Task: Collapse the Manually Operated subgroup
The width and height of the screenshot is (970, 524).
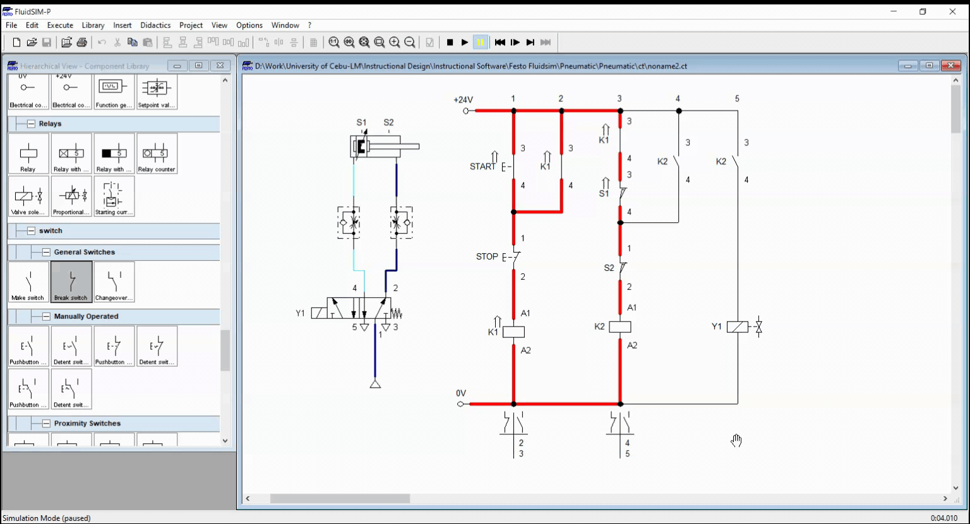Action: pyautogui.click(x=46, y=316)
